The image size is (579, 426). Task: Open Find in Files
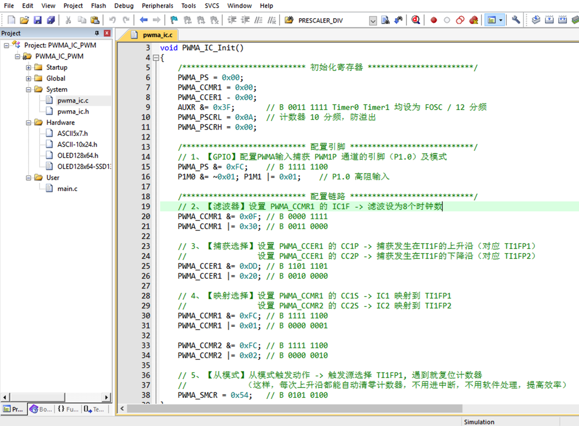pos(289,20)
